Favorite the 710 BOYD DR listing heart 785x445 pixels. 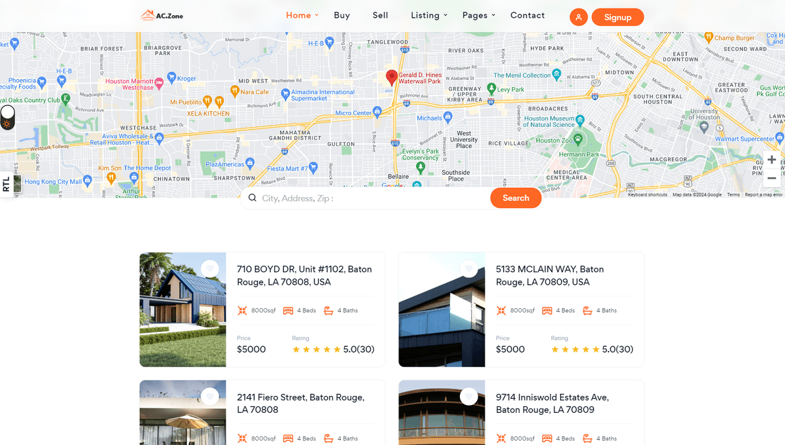click(x=209, y=269)
